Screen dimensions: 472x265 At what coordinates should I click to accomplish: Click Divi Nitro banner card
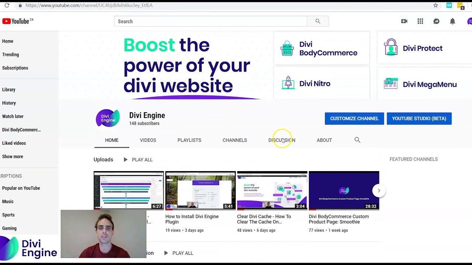pos(322,84)
